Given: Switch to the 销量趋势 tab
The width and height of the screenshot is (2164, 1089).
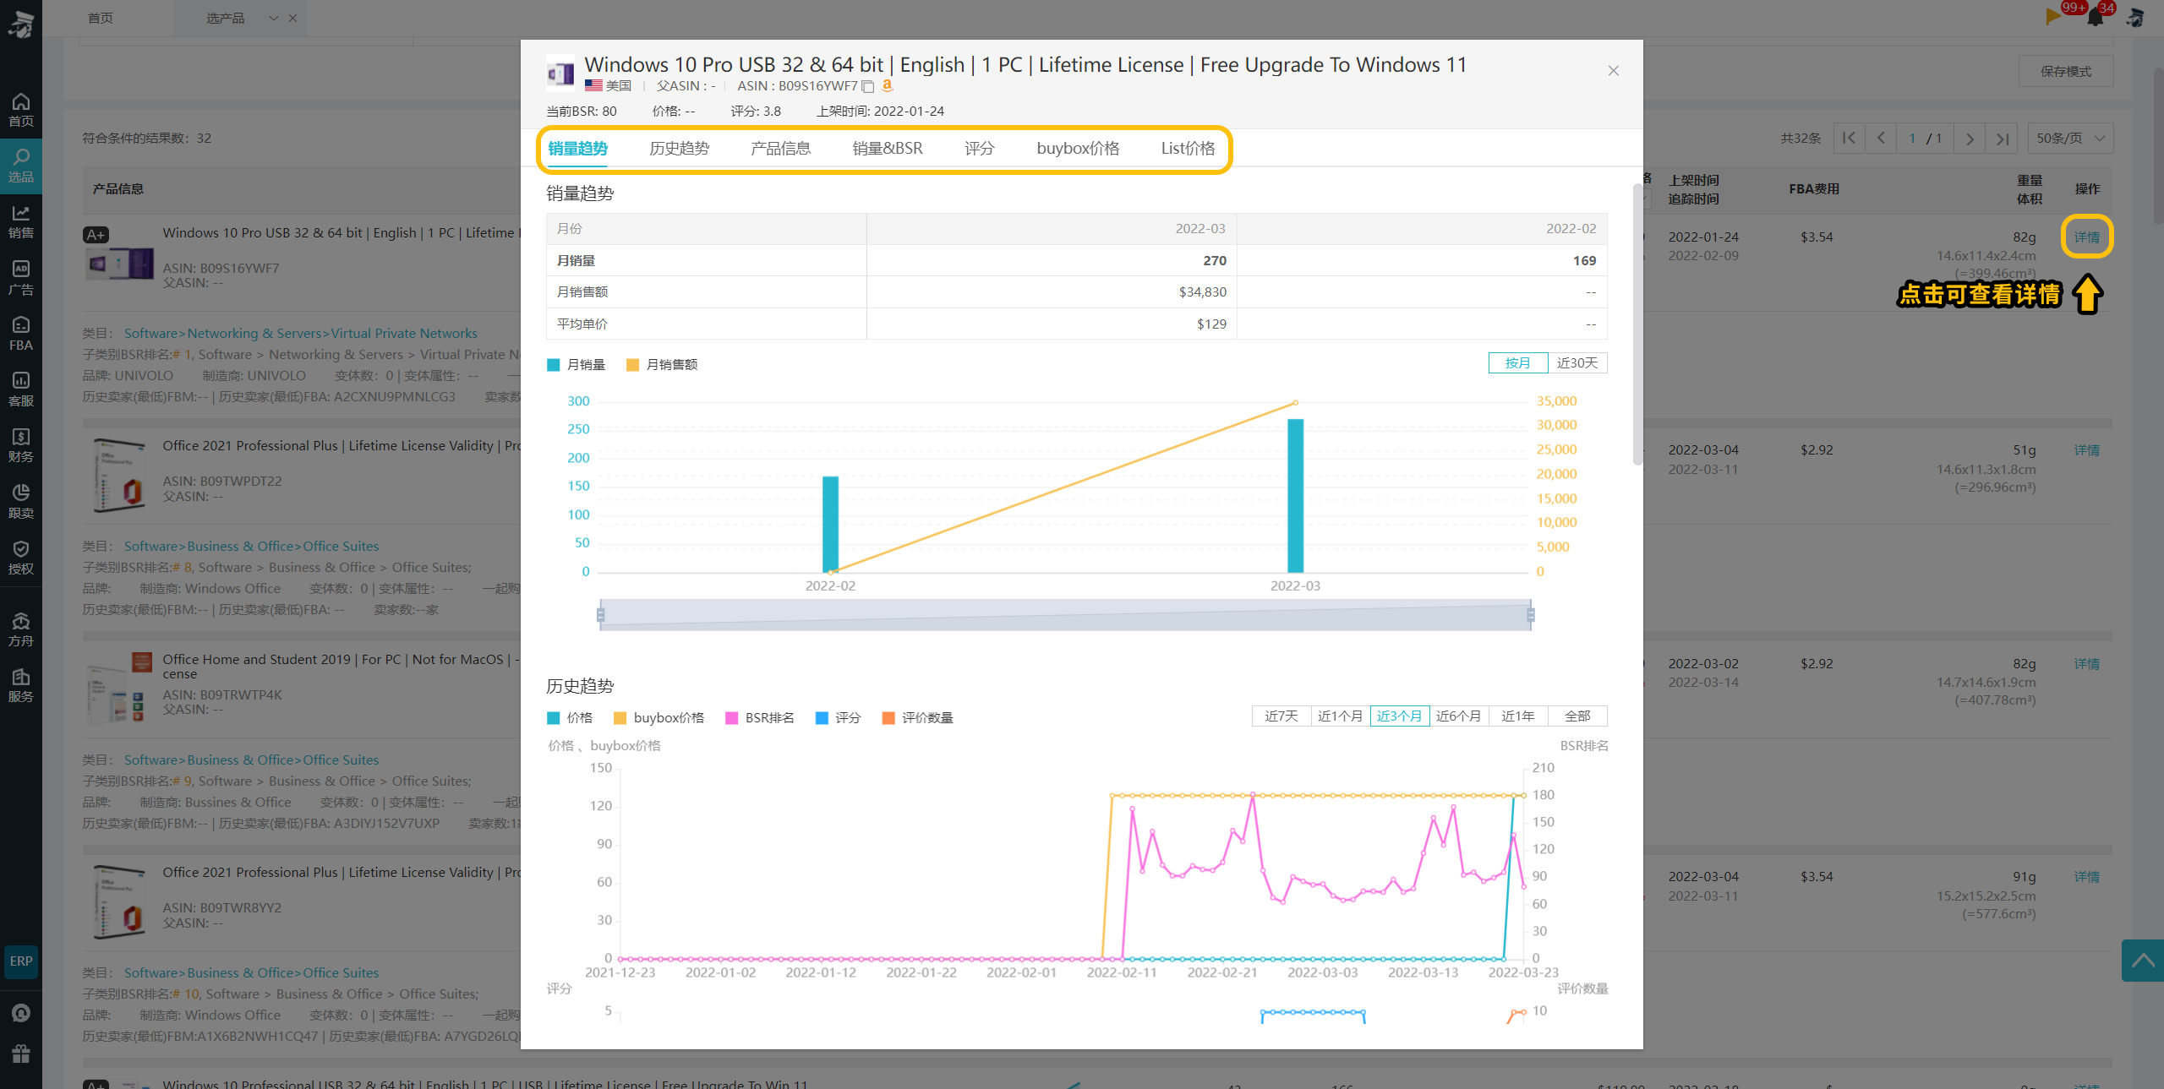Looking at the screenshot, I should 578,149.
